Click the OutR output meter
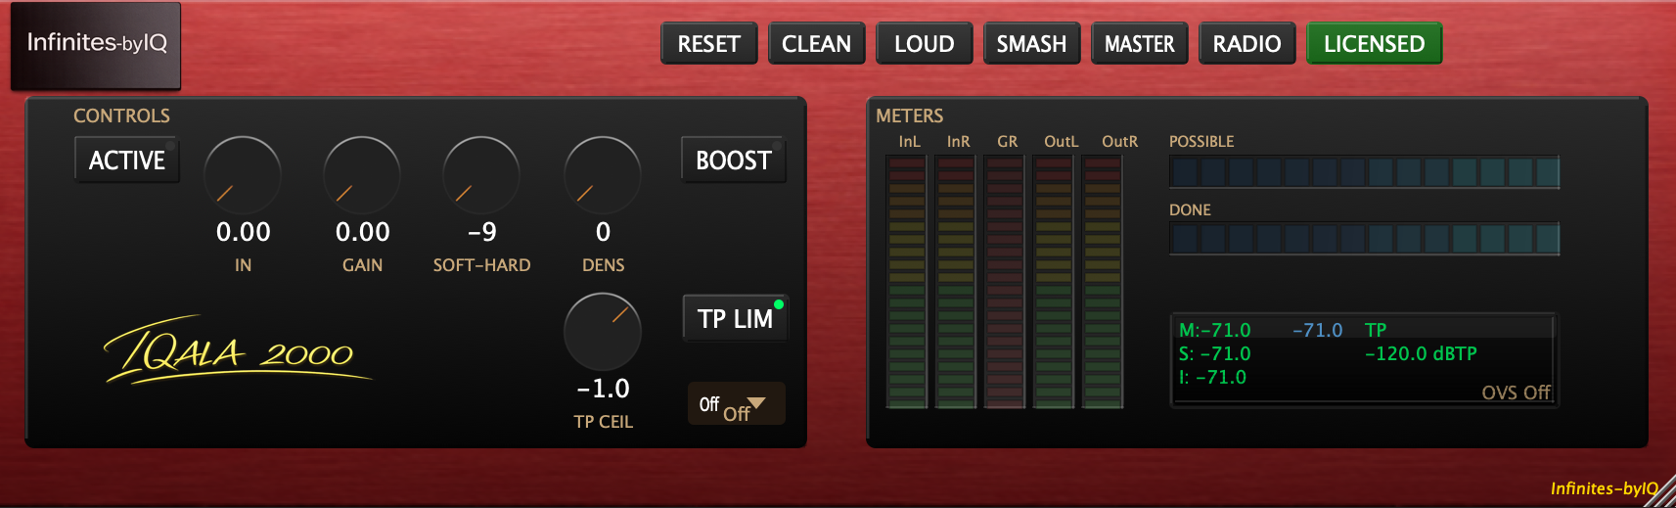 (1103, 282)
